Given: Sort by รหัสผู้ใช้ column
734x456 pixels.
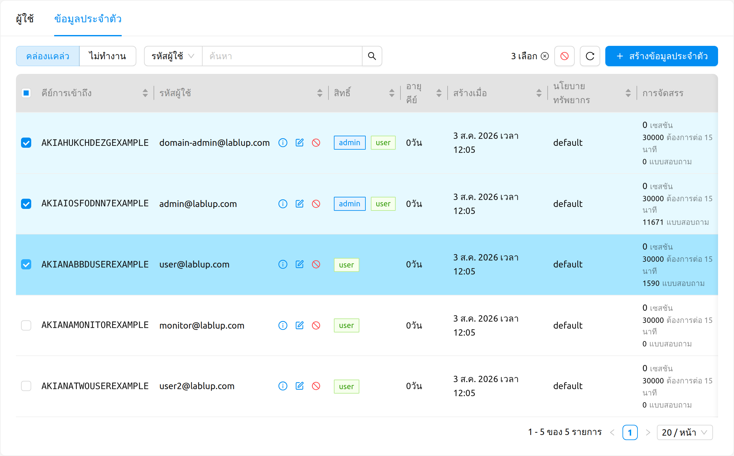Looking at the screenshot, I should pos(320,93).
